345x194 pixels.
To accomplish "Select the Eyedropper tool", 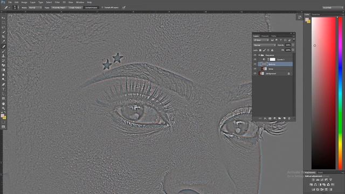I will point(3,41).
